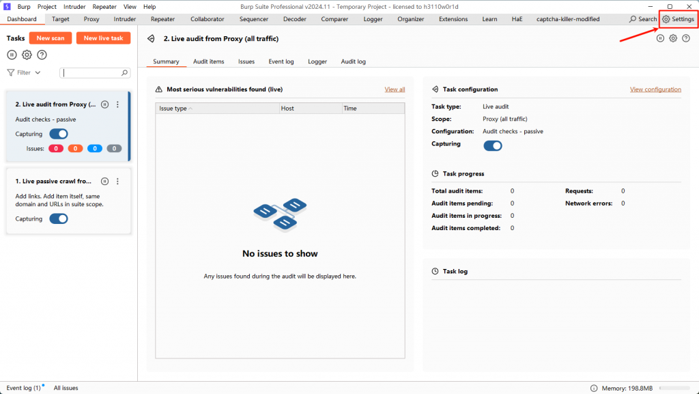This screenshot has width=699, height=394.
Task: Open task settings gear under Tasks
Action: [x=27, y=55]
